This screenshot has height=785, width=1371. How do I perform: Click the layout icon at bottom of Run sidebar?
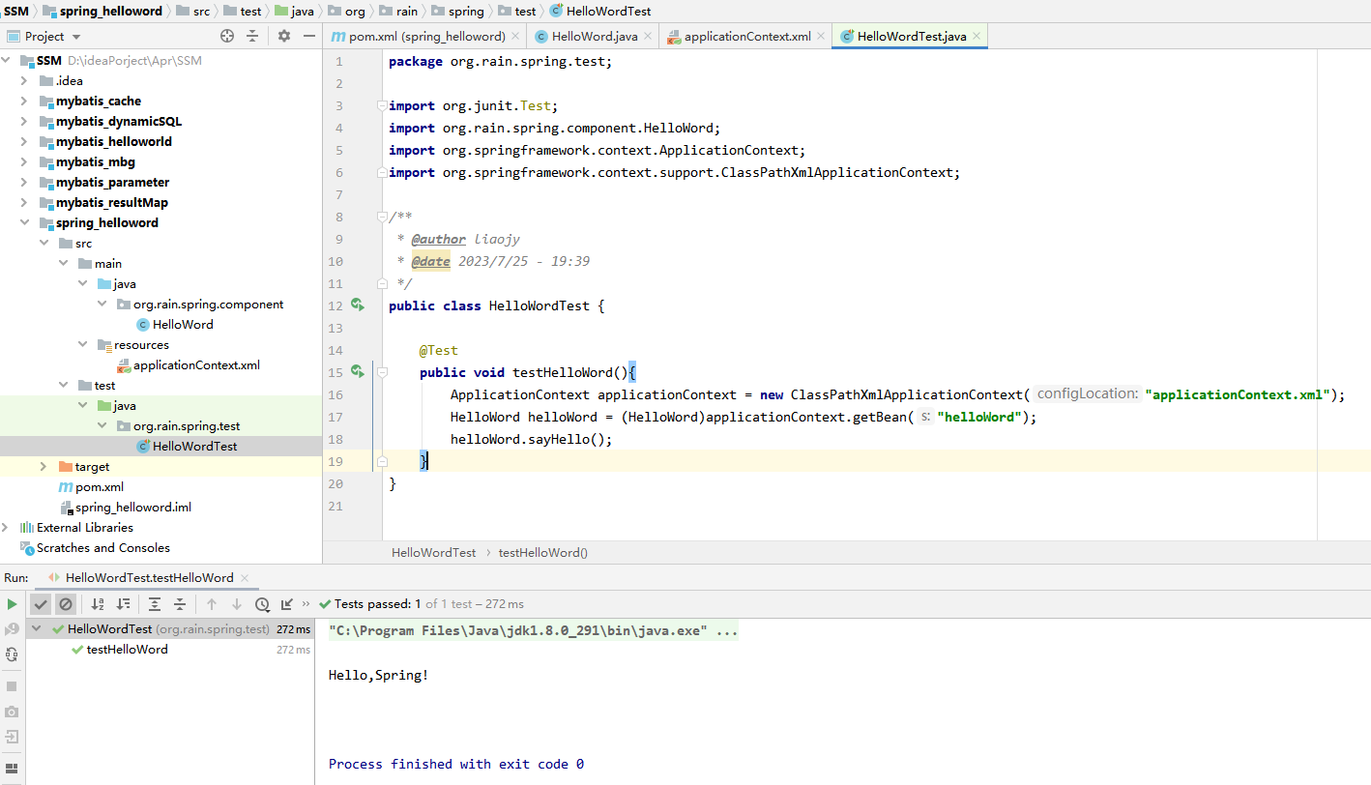click(12, 770)
